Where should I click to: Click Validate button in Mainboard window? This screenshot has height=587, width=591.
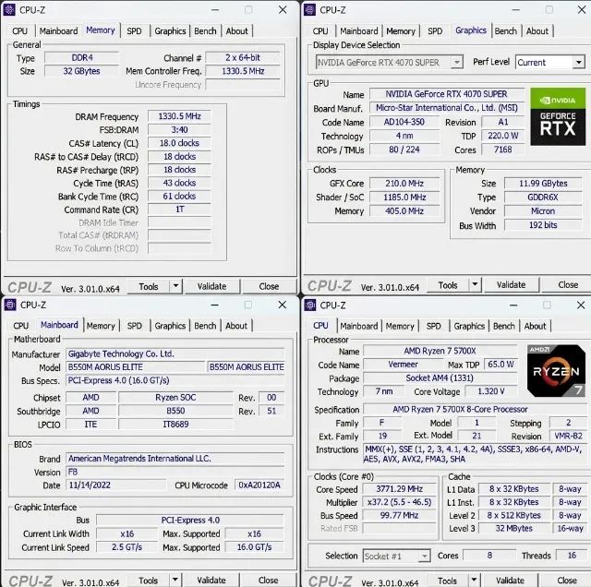point(211,581)
